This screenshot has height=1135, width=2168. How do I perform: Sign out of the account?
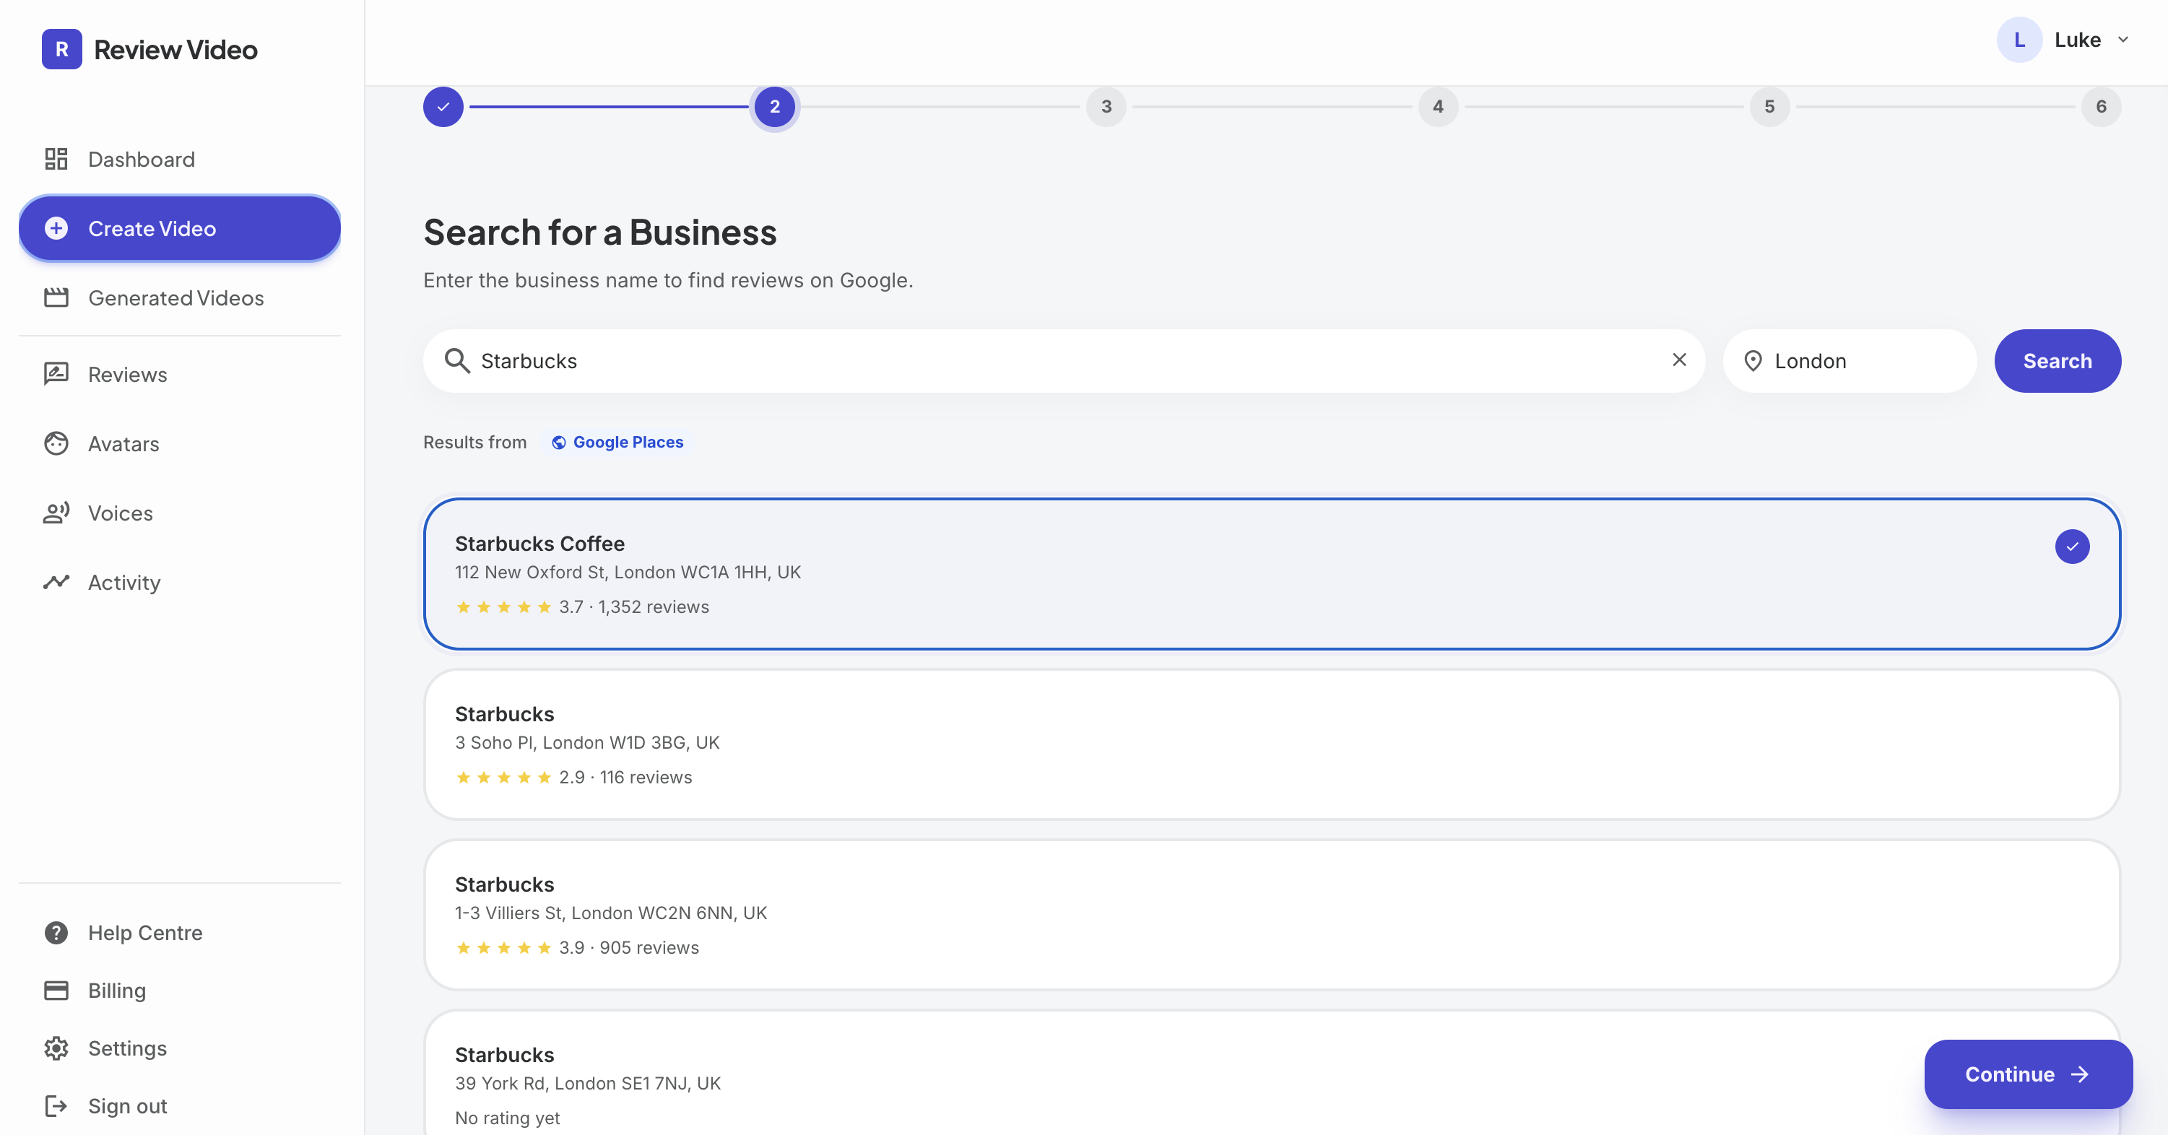(179, 1105)
